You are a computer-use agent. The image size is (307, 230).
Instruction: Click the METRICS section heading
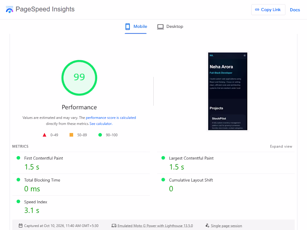click(x=20, y=146)
